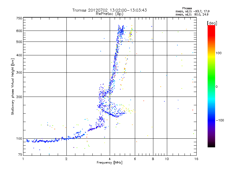Click the x-axis label '1'
231x173 pixels.
click(23, 159)
